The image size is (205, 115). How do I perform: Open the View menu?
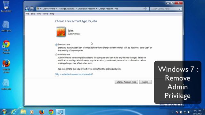[x=39, y=14]
